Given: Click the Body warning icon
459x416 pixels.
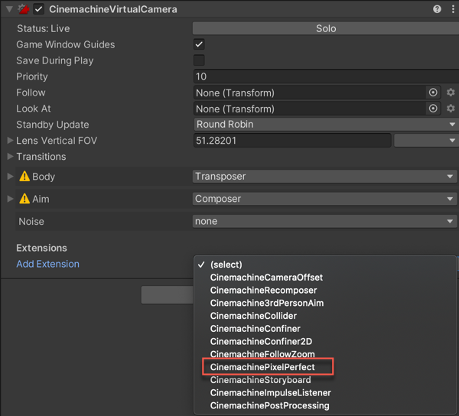Looking at the screenshot, I should click(x=24, y=177).
